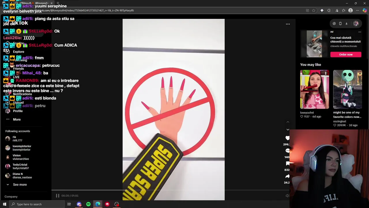
Task: Open LIVE section in sidebar
Action: point(16,77)
